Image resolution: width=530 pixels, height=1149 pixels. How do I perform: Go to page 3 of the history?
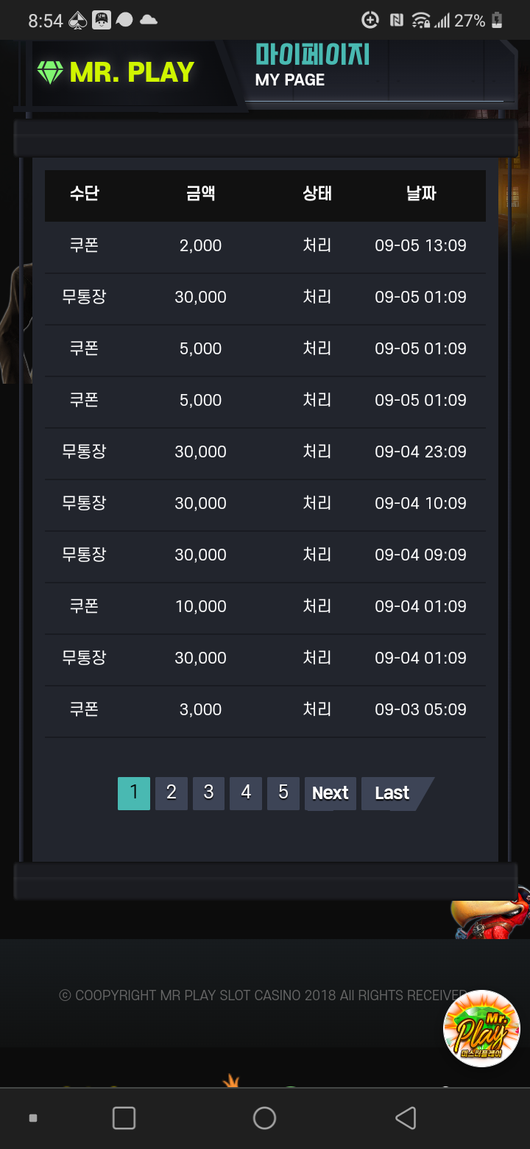point(209,793)
